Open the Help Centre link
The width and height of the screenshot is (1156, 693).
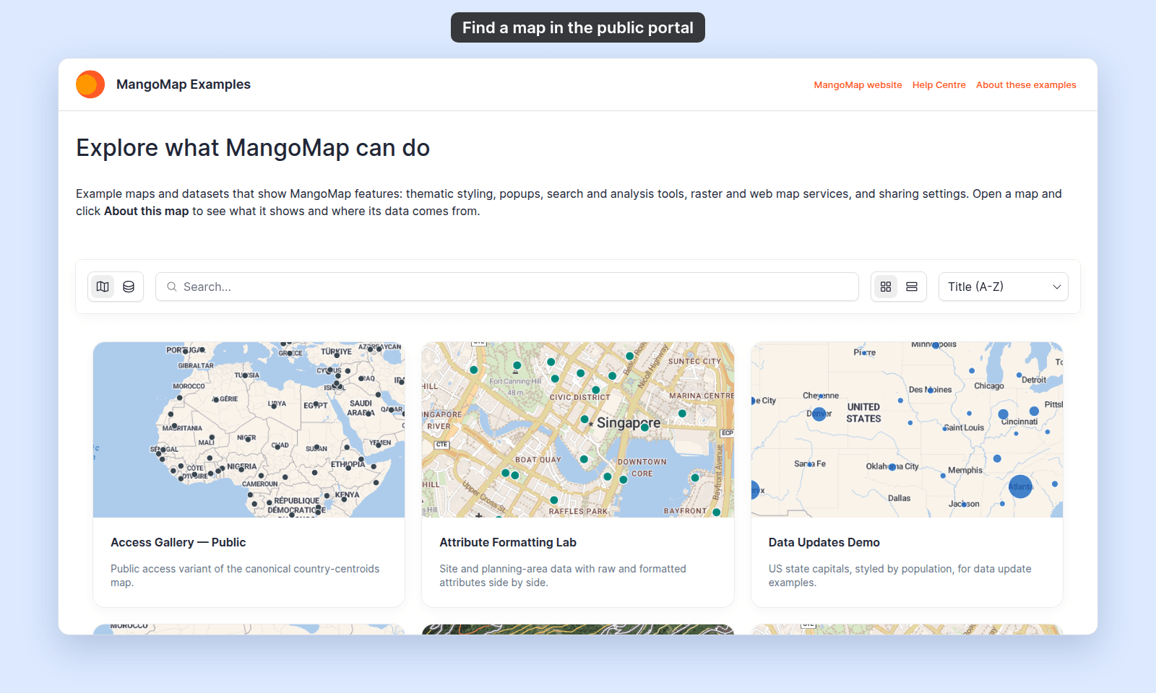tap(939, 85)
